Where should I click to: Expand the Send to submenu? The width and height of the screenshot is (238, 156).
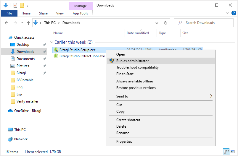161,96
